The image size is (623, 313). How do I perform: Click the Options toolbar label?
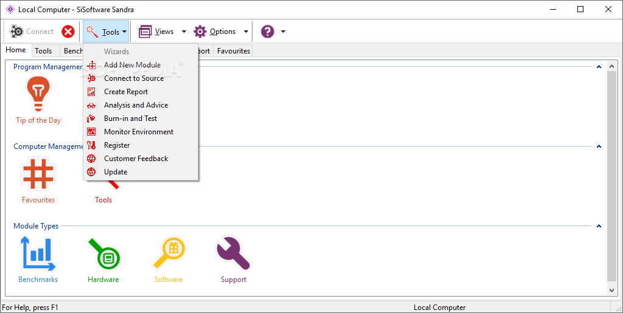[x=223, y=32]
